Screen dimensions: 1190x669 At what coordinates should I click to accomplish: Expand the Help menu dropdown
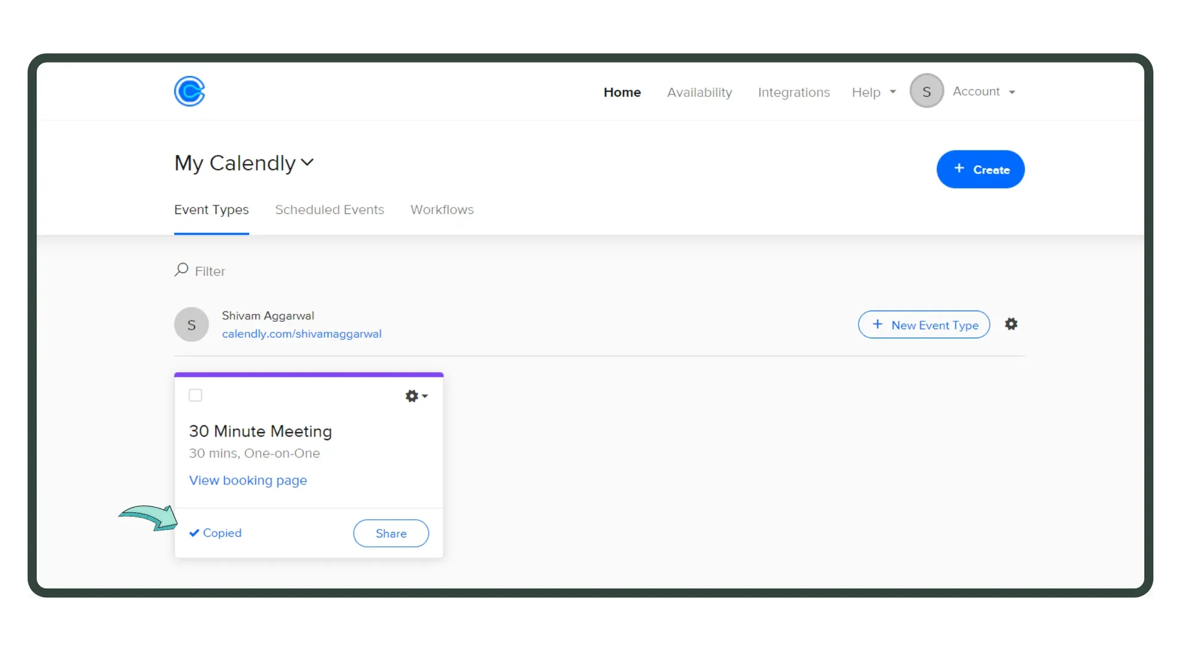coord(873,92)
